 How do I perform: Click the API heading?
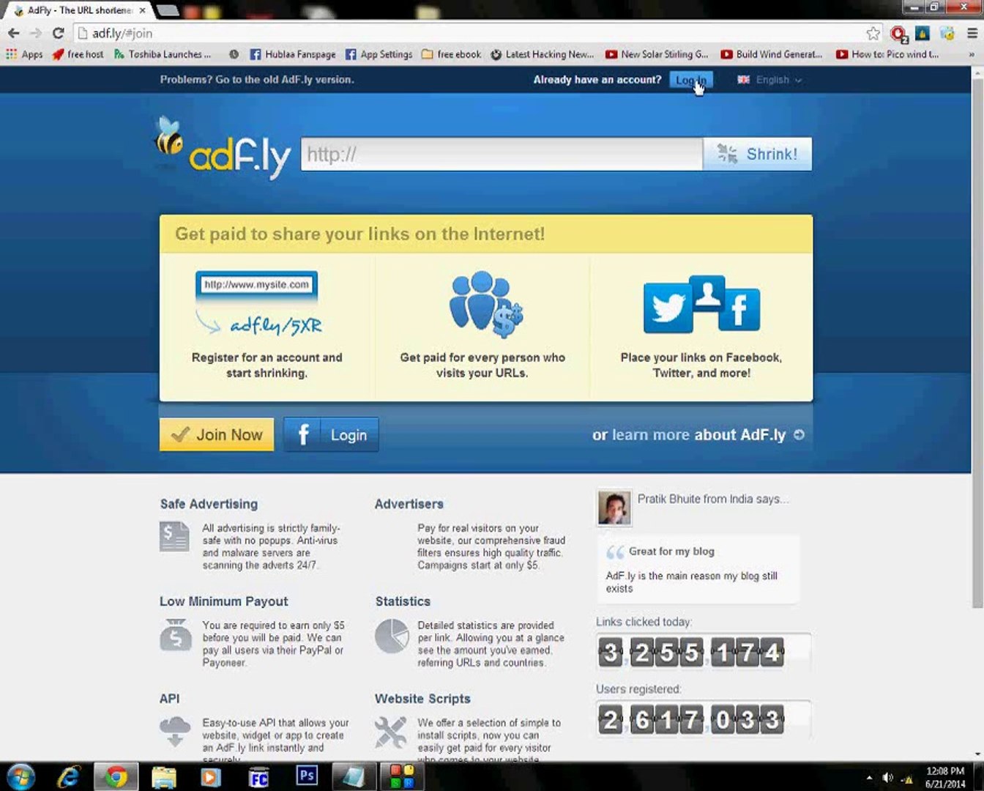pyautogui.click(x=169, y=699)
